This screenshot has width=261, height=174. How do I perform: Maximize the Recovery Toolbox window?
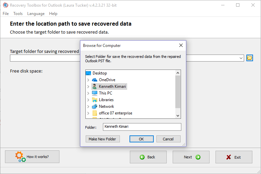(238, 5)
